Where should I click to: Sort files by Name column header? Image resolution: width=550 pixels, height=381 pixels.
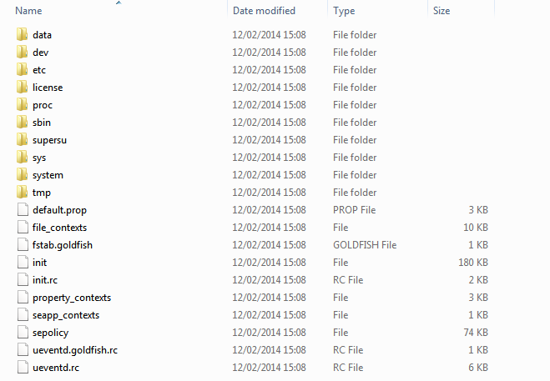(x=28, y=11)
